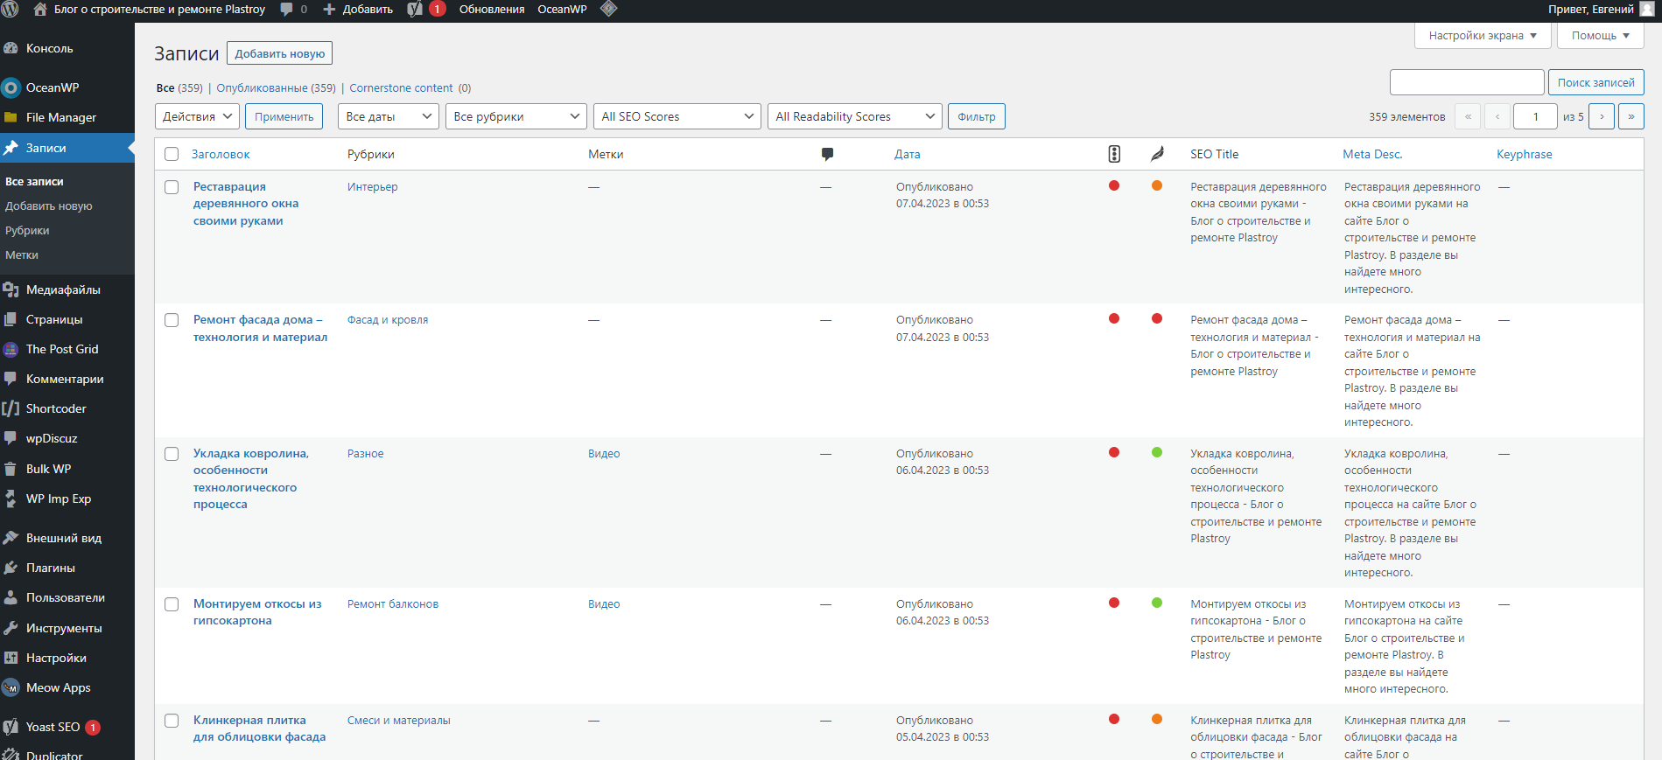
Task: Expand Настройки экрана screen options
Action: 1483,36
